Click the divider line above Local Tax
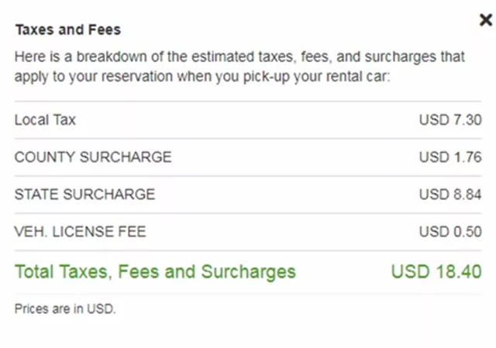The image size is (496, 348). pos(248,102)
